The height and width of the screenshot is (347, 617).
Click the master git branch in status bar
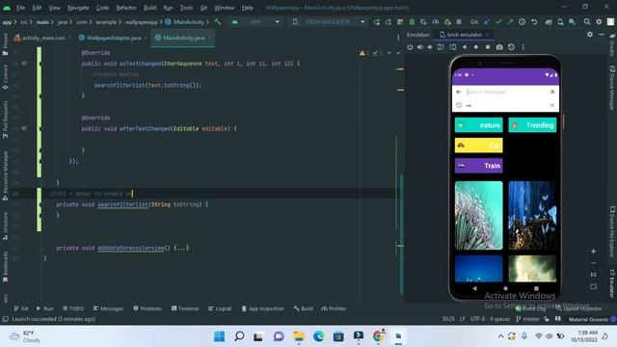[527, 319]
